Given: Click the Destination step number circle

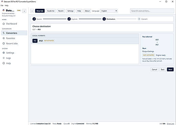Looking at the screenshot, I should coord(104,19).
